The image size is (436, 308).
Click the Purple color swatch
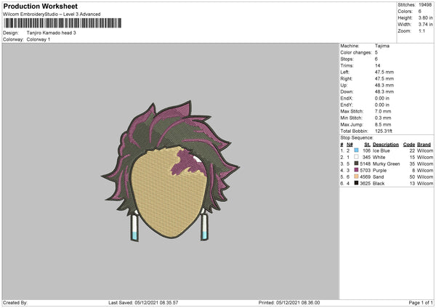356,170
